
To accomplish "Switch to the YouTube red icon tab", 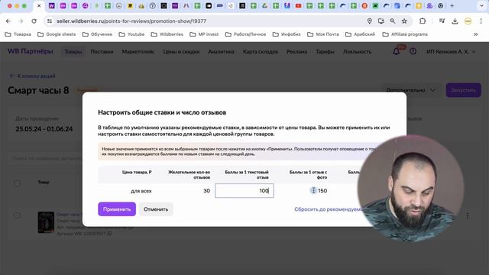I will (299, 6).
